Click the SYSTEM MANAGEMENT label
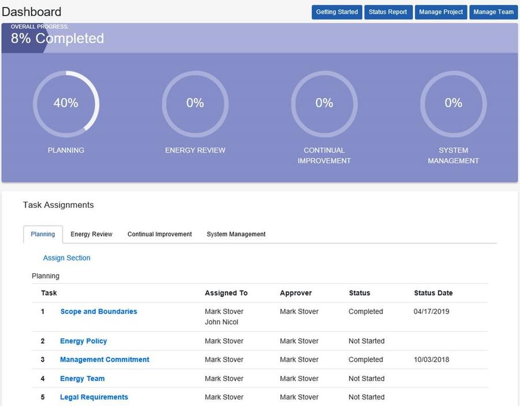This screenshot has height=406, width=520. click(x=454, y=155)
